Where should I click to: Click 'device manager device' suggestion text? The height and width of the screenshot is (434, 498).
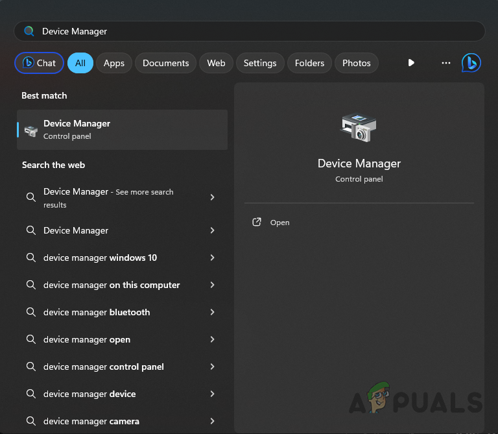pos(89,394)
